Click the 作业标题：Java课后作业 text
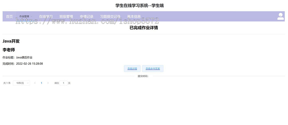This screenshot has height=125, width=288. click(18, 57)
